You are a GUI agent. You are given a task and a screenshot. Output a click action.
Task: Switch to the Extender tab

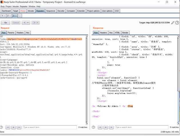(x=81, y=11)
